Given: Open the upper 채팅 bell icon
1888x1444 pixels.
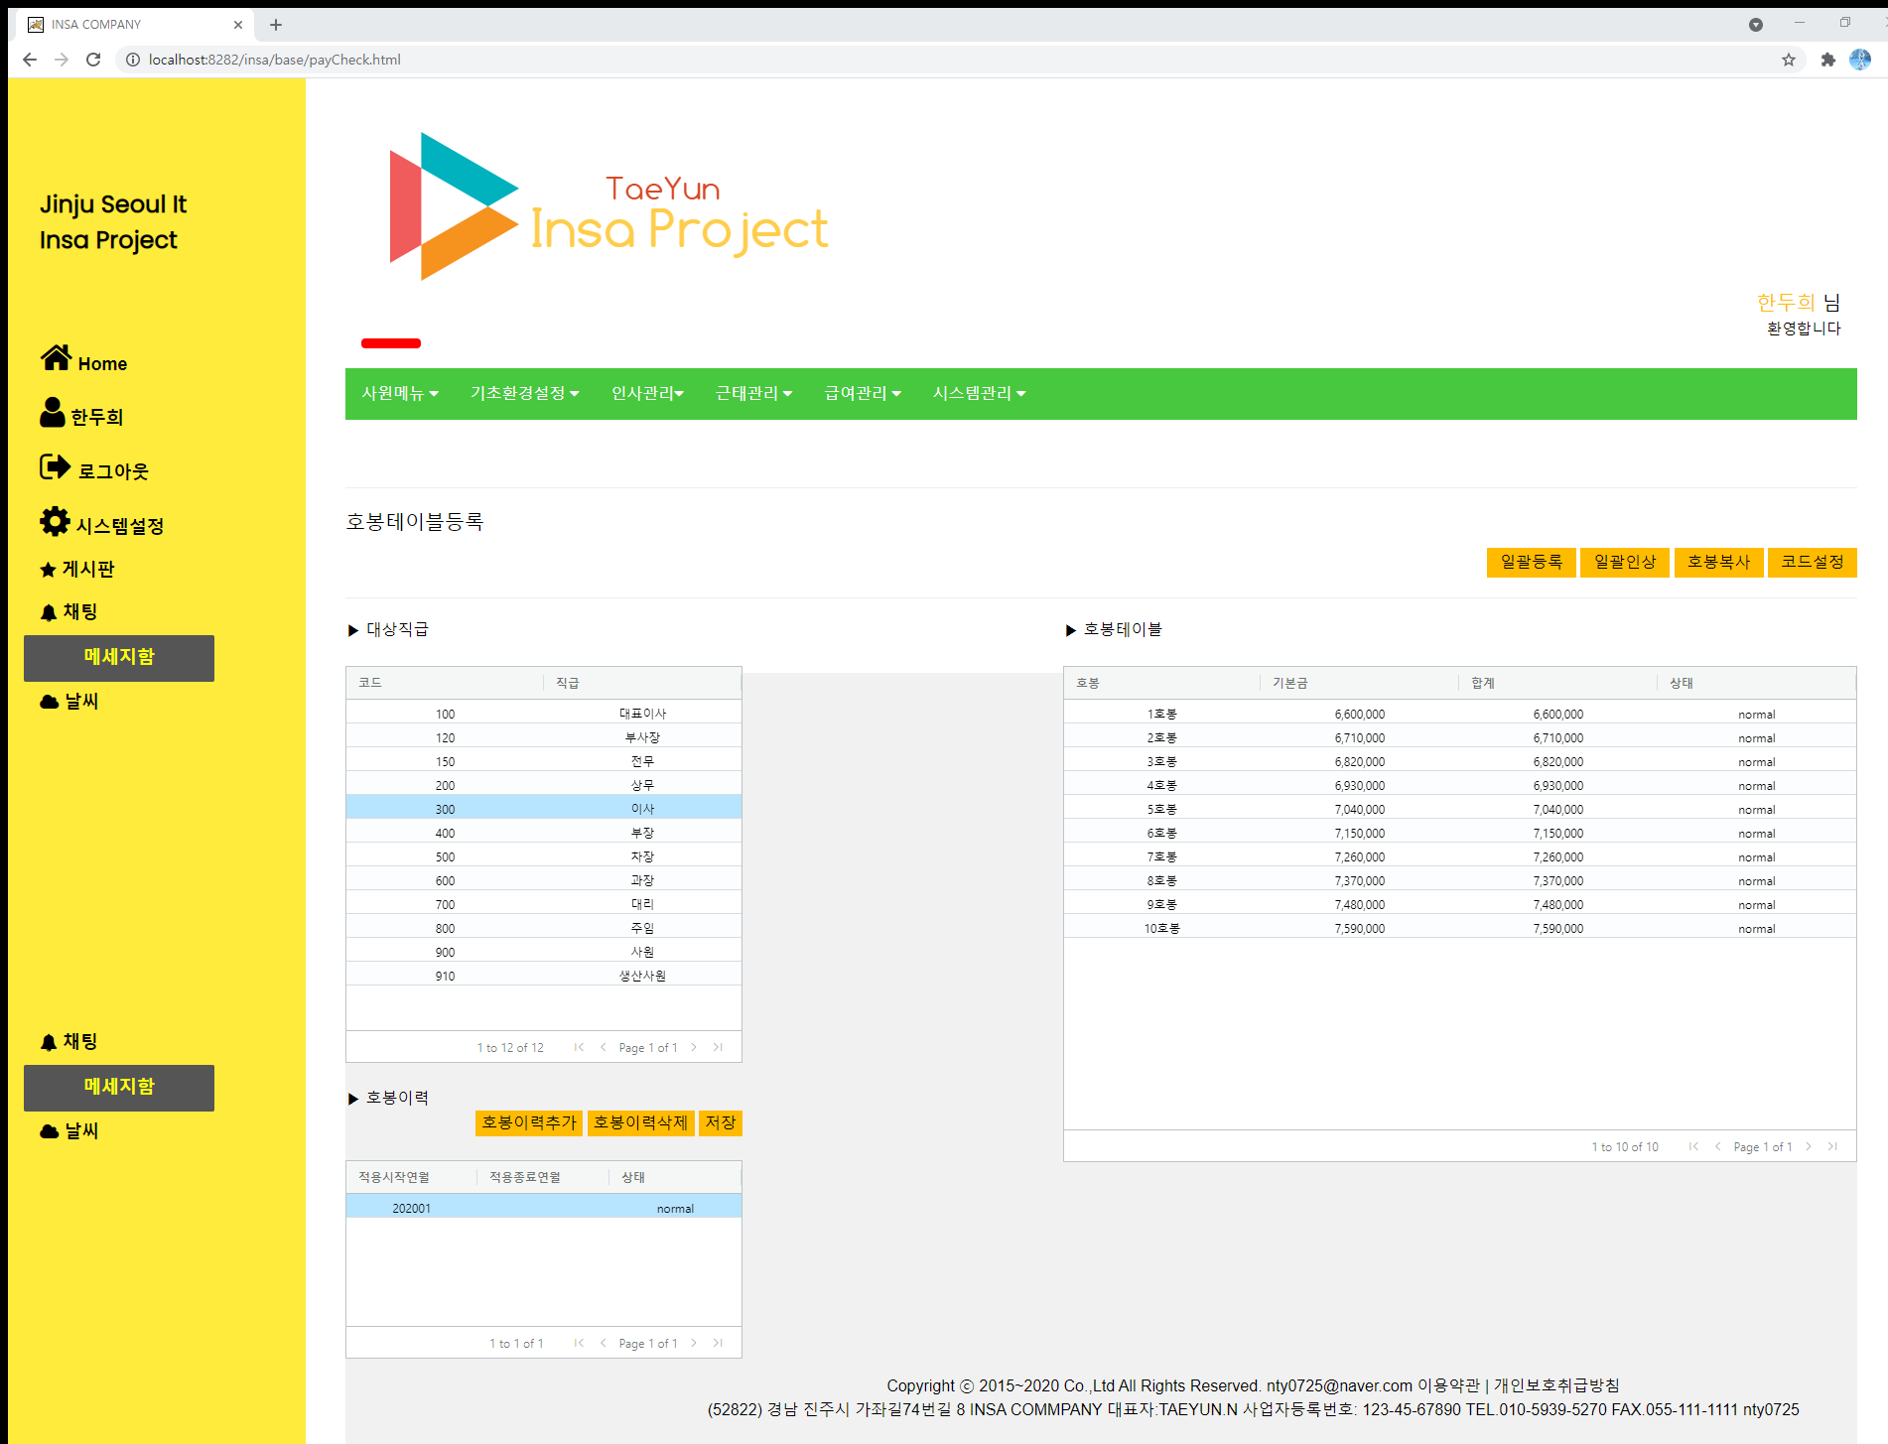Looking at the screenshot, I should tap(48, 612).
